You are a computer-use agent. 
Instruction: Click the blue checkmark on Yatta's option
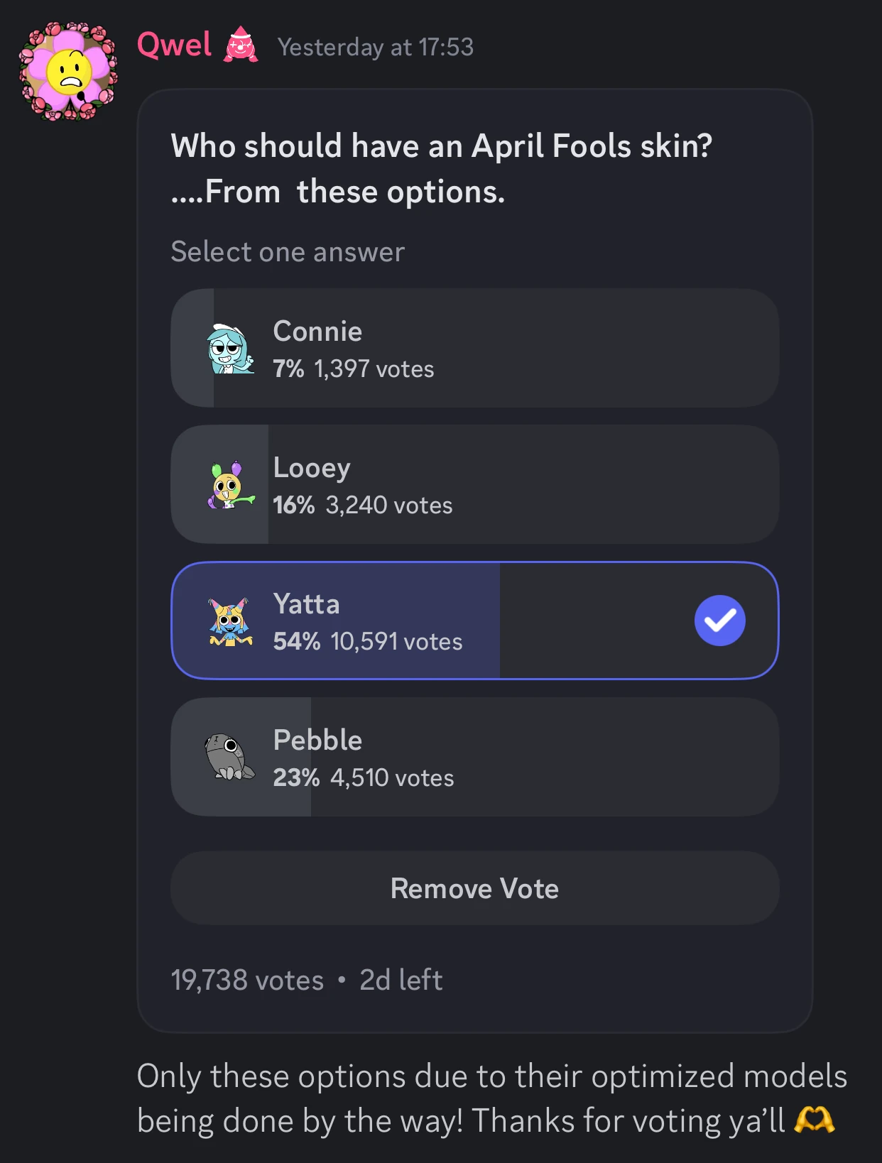(719, 620)
